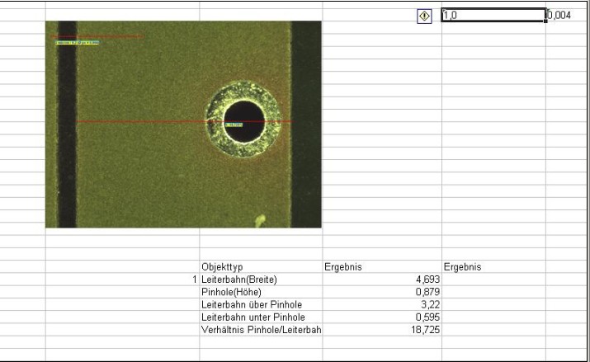Select the active cell containing 1,0

pyautogui.click(x=493, y=15)
